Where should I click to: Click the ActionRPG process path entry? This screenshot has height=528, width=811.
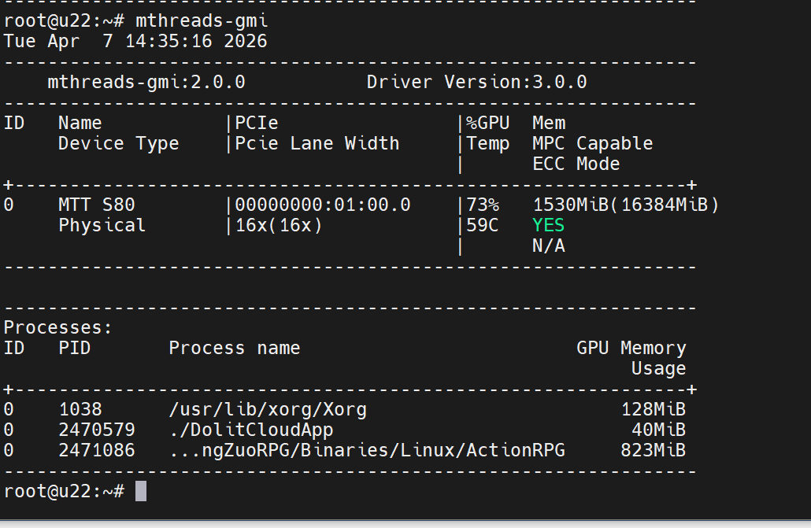pos(367,450)
